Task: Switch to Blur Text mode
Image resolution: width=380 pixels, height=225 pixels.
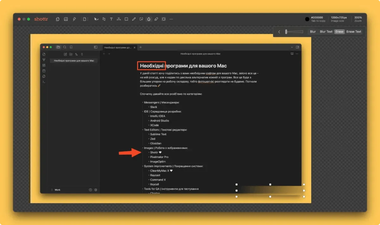Action: 326,32
